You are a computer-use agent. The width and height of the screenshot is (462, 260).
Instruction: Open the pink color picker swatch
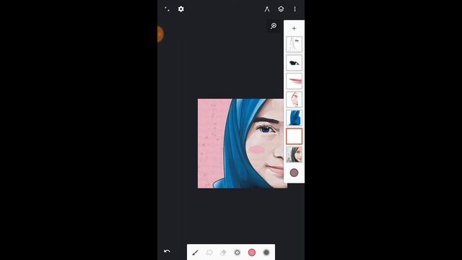252,252
